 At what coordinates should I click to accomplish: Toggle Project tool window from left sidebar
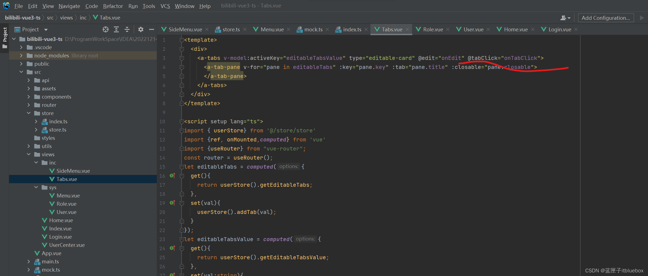coord(5,35)
